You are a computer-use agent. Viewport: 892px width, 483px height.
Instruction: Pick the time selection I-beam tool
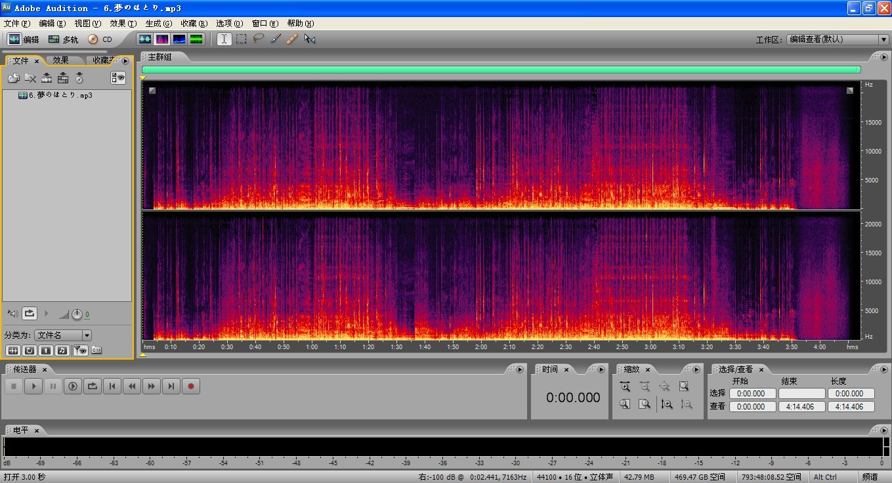(224, 39)
